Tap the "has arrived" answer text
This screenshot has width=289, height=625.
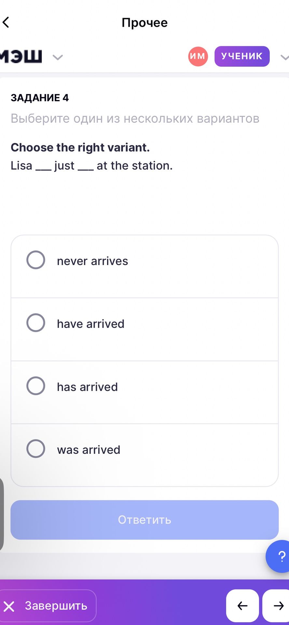87,387
